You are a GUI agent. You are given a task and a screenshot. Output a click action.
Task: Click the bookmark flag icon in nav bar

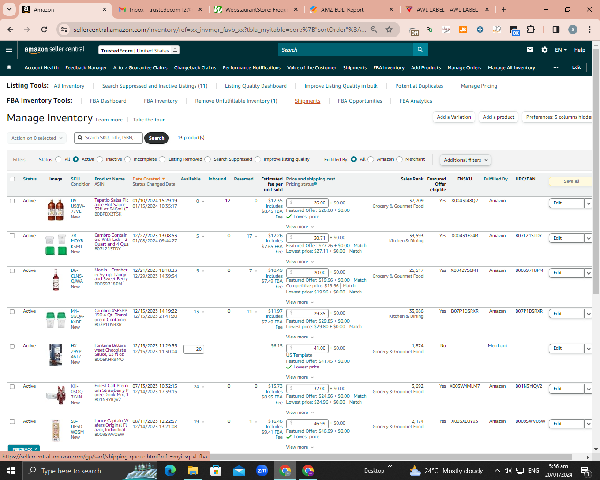click(9, 67)
